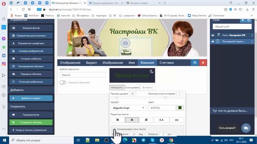
Task: Take snapshot with camera icon in address bar
Action: pos(226,10)
